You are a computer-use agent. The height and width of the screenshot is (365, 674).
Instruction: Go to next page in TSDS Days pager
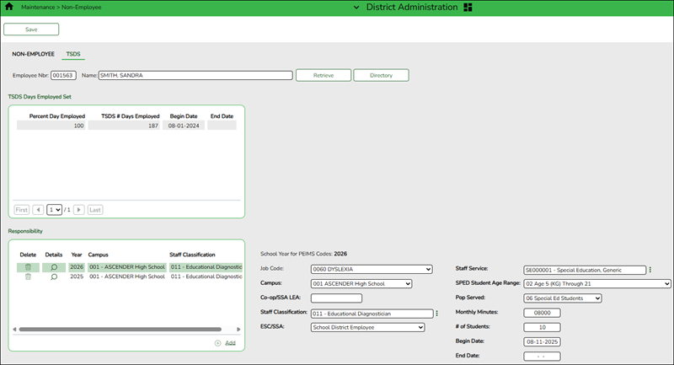[79, 209]
